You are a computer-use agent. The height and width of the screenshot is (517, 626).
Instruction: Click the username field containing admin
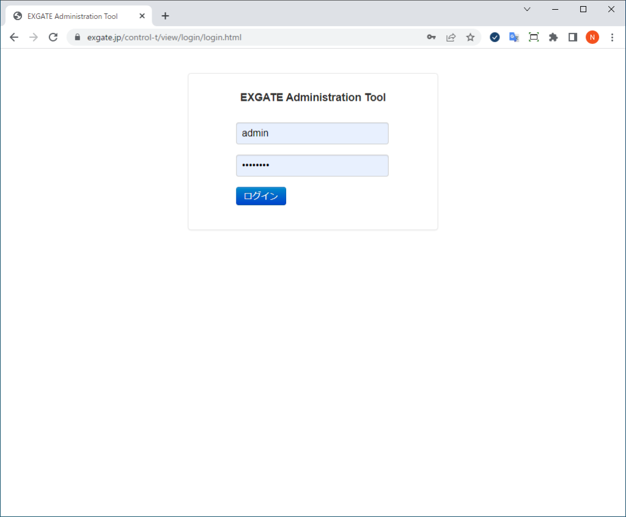click(x=312, y=133)
